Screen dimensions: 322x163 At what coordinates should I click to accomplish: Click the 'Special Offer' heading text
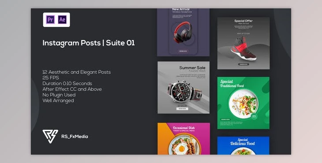click(243, 21)
